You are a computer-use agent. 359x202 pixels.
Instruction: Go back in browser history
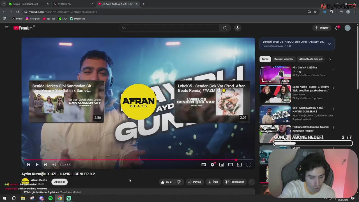[4, 12]
